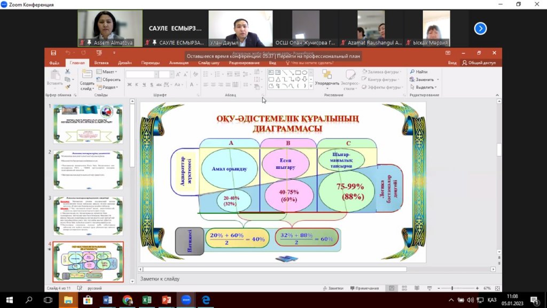
Task: Open Google Chrome from the taskbar
Action: pos(127,299)
